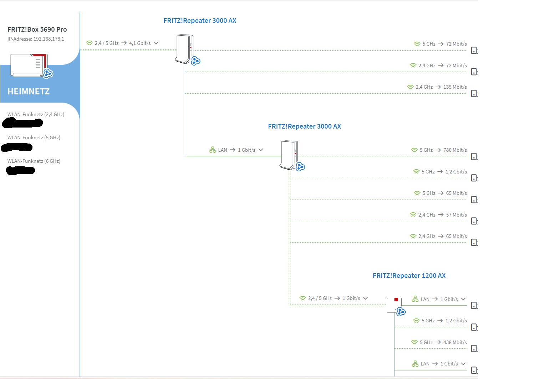Click WLAN icon on the 5 GHz 780 Mbit/s connection
Viewport: 548px width, 379px height.
tap(414, 150)
